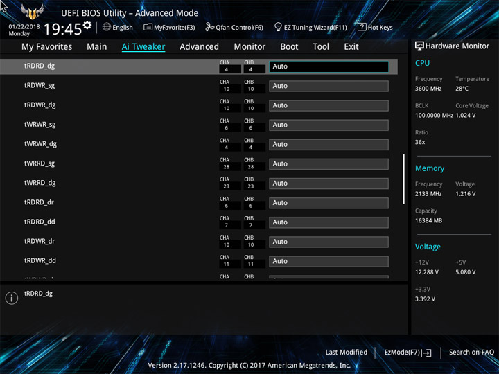
Task: Click the tWRRD_sg Auto field
Action: coord(329,164)
